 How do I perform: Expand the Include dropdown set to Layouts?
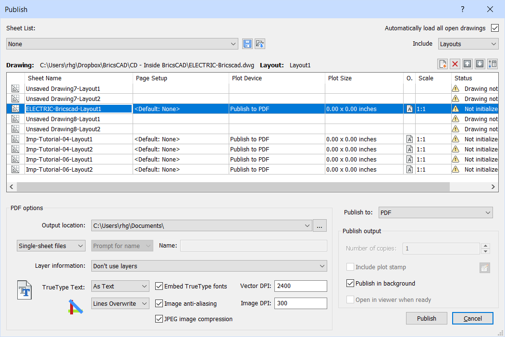click(468, 44)
